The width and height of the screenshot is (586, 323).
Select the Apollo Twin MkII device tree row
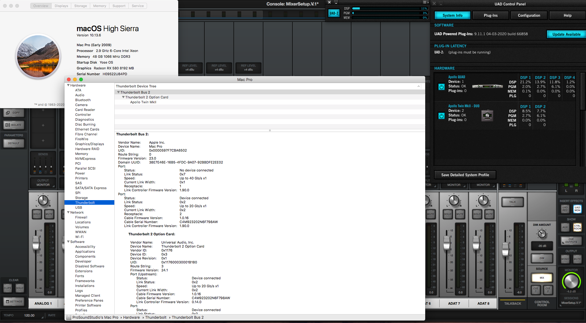(x=270, y=102)
